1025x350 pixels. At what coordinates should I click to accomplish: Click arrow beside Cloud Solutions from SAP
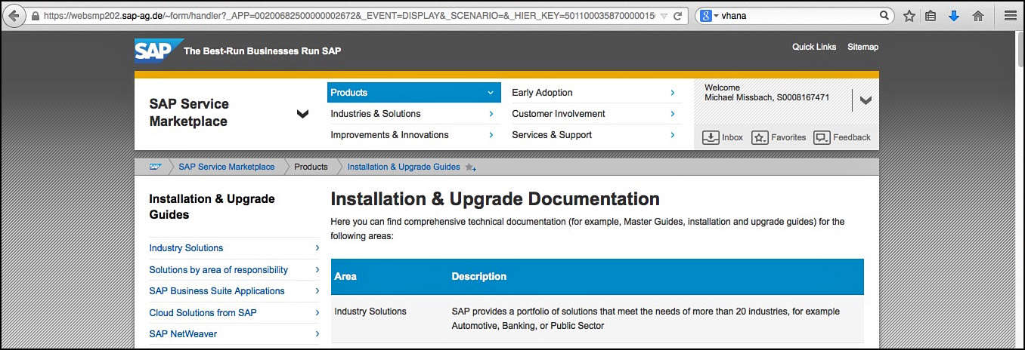(317, 313)
